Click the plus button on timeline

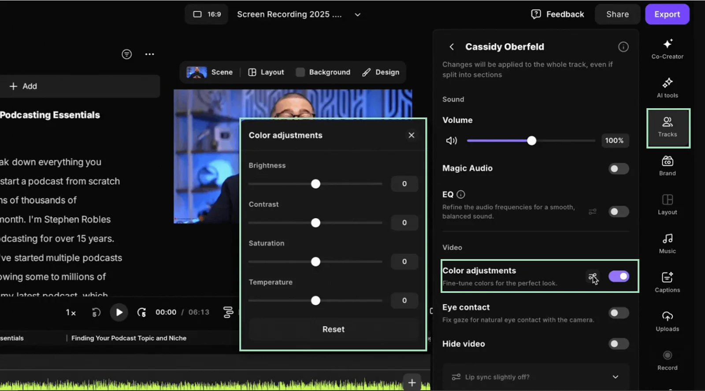[x=412, y=383]
